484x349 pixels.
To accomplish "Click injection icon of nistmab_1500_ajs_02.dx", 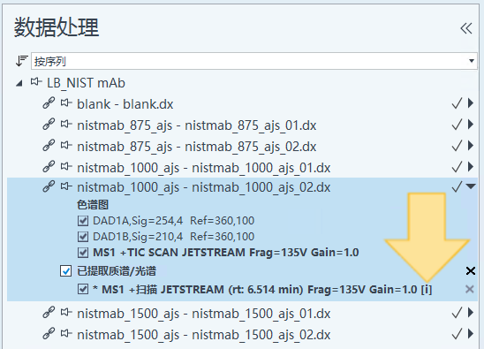I will click(x=66, y=333).
